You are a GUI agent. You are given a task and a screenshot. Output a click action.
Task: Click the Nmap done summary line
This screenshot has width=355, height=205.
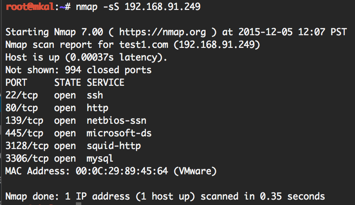pyautogui.click(x=165, y=196)
